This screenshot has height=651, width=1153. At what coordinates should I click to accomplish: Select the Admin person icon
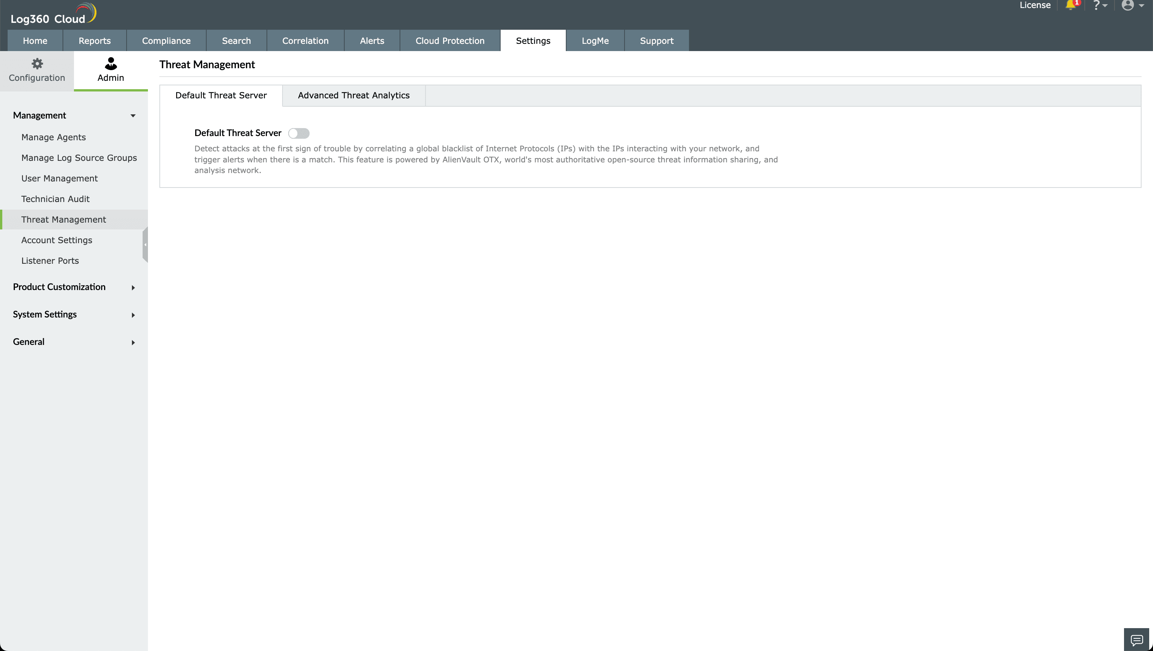click(111, 64)
